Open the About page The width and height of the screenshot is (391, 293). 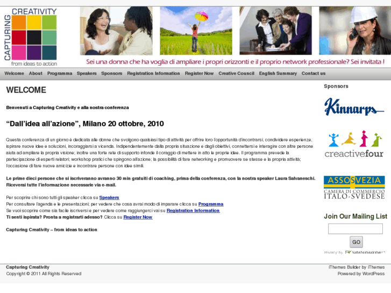point(35,74)
